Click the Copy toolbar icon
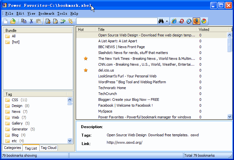Screen dimensions: 234x160 (x=24, y=21)
